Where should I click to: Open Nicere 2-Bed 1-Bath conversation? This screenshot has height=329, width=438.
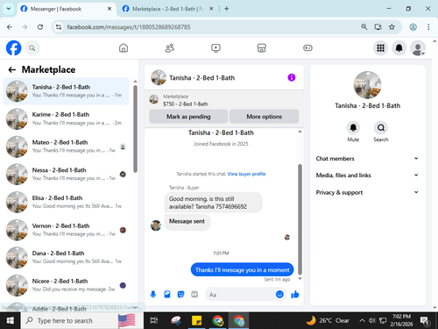coord(66,285)
